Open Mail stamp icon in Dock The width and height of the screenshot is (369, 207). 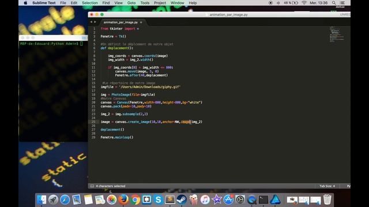coord(77,200)
